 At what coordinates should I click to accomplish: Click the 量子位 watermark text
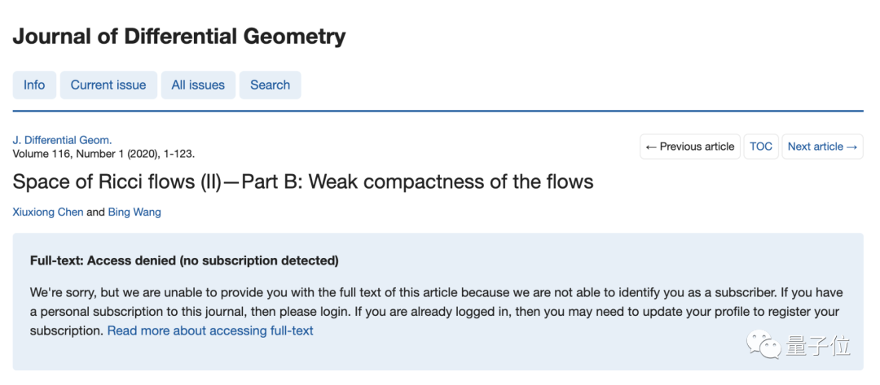point(817,346)
